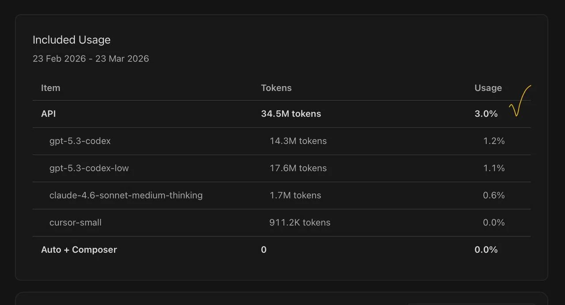Image resolution: width=565 pixels, height=305 pixels.
Task: Select the gpt-5.3-codex-low model row
Action: [89, 168]
